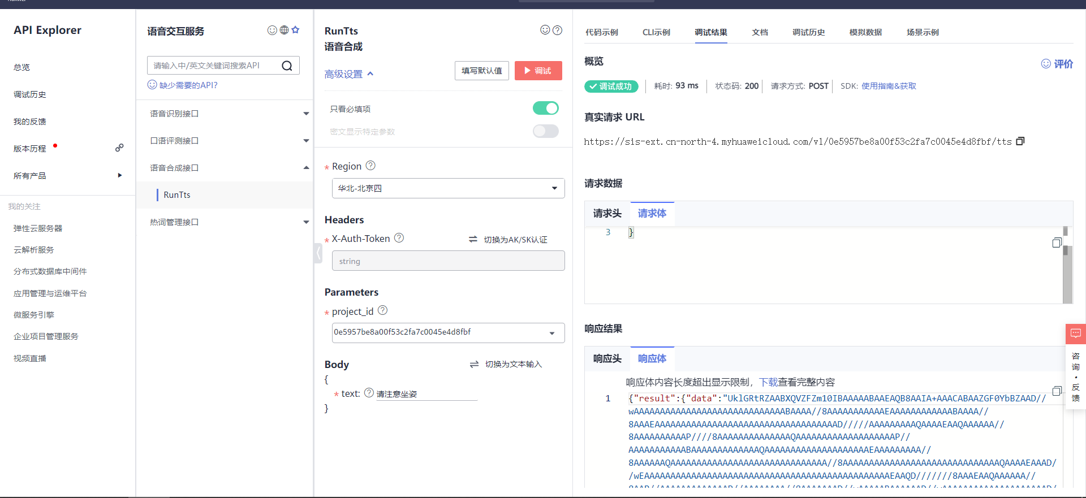
Task: Click 切换为文本输入 link
Action: (x=506, y=364)
